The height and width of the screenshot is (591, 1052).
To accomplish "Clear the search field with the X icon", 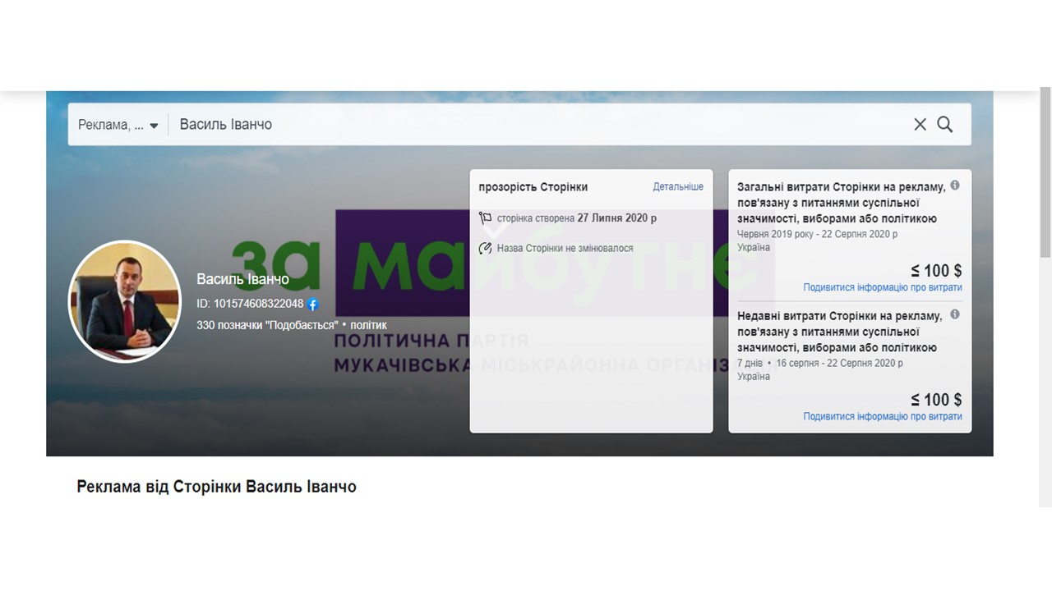I will (920, 124).
